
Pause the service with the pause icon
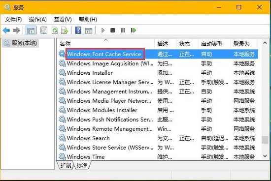click(123, 30)
